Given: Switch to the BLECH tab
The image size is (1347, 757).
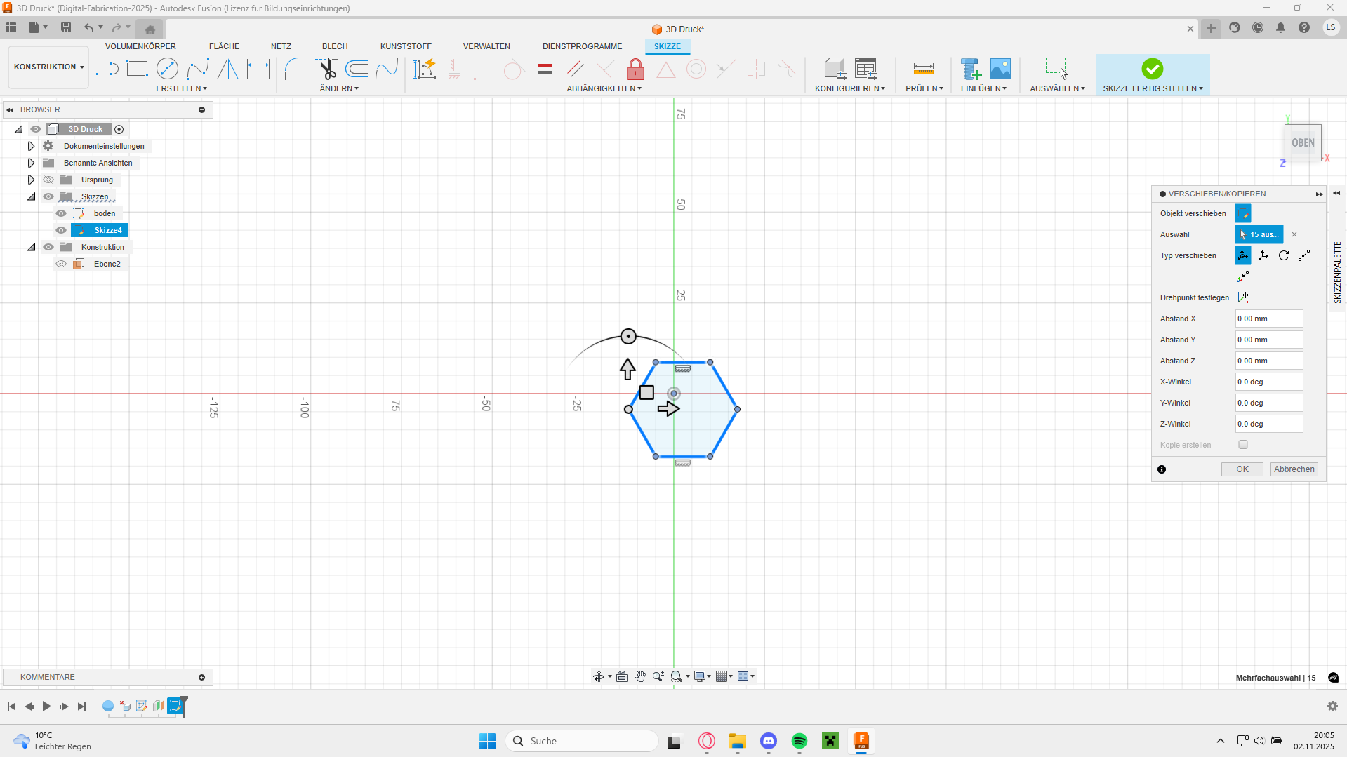Looking at the screenshot, I should tap(335, 46).
